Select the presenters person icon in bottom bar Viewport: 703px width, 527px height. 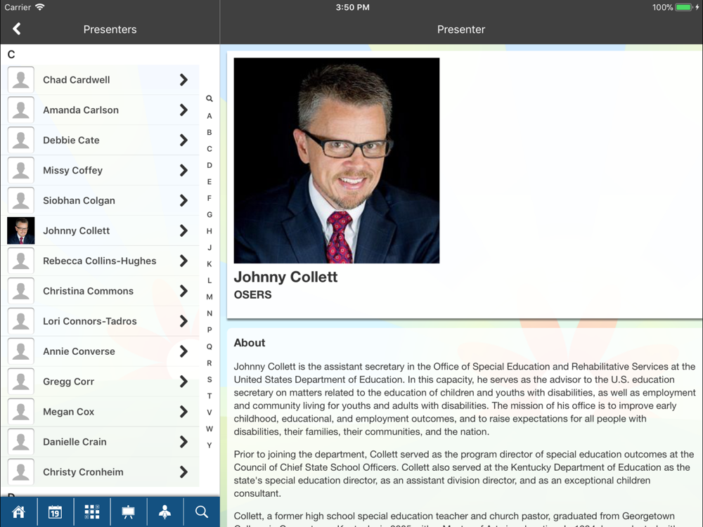(x=165, y=512)
